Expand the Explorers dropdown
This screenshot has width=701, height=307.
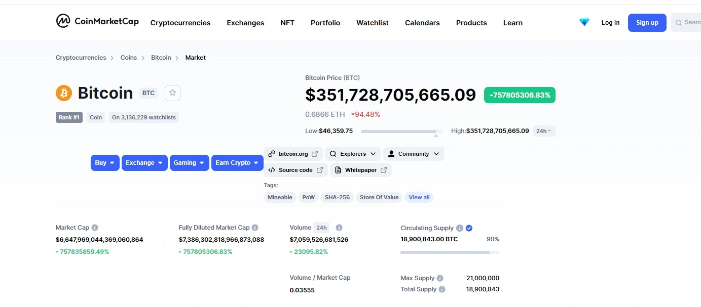(353, 154)
